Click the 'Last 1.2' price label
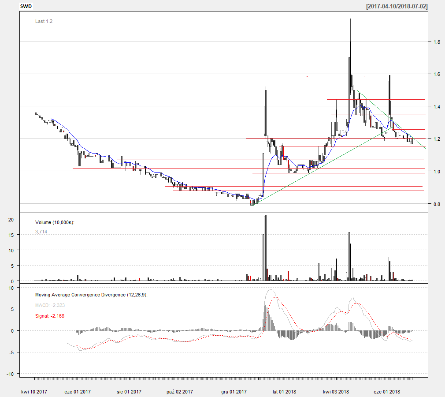Screen dimensions: 445x397 pos(44,21)
